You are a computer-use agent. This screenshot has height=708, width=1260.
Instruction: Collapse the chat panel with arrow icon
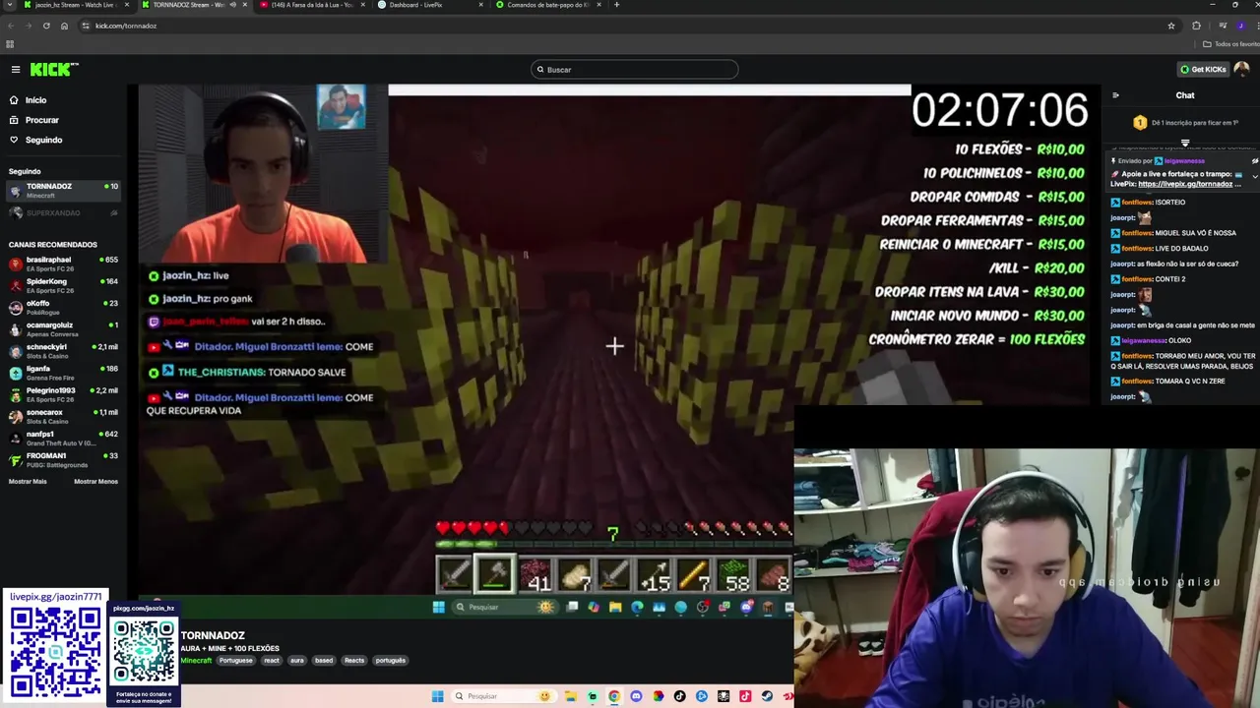[1115, 95]
